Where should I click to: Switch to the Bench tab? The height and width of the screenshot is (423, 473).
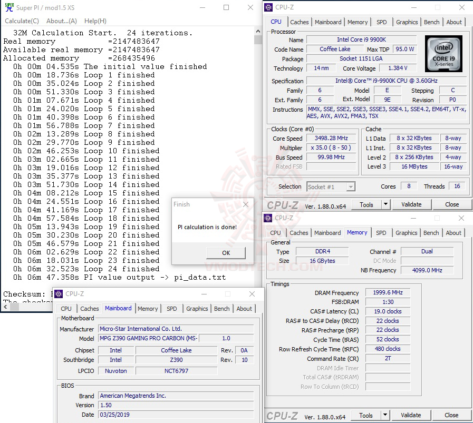coord(431,22)
